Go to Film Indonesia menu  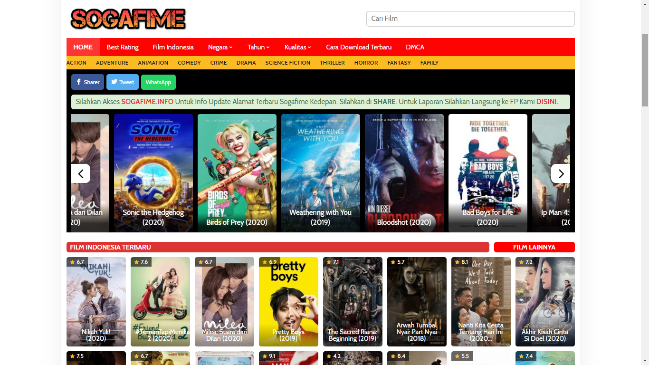173,47
